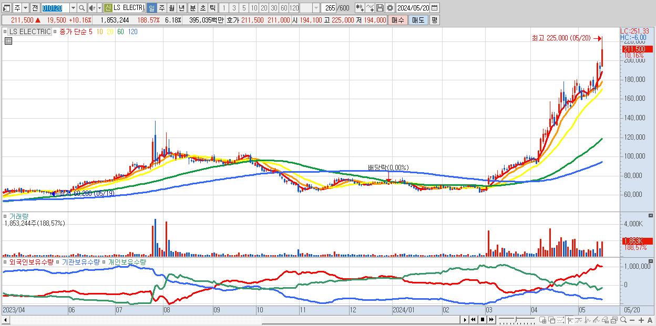Click the LS ELECTRIC chart title label

[x=30, y=31]
